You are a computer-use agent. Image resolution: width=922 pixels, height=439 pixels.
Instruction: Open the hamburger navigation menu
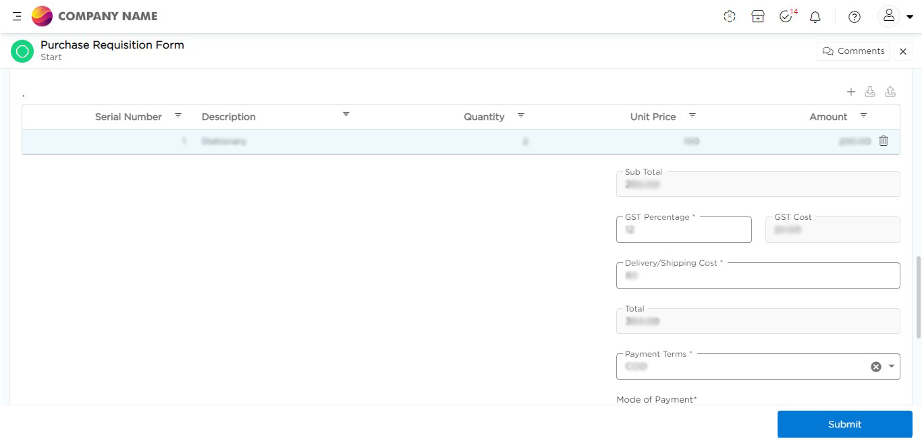tap(17, 16)
